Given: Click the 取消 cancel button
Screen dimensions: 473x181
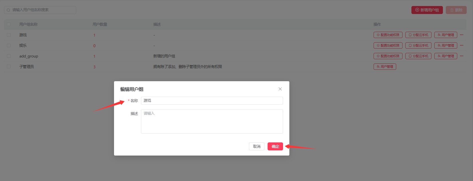Looking at the screenshot, I should click(x=256, y=146).
